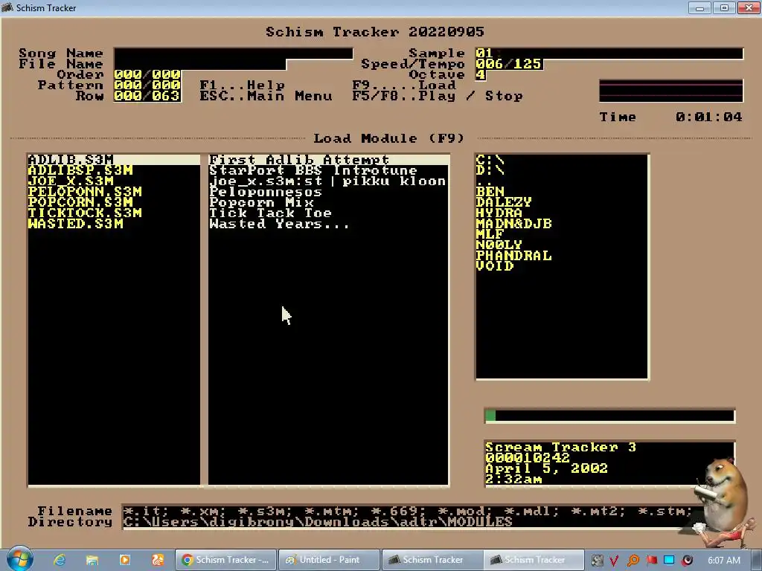762x571 pixels.
Task: Click the round speaker tray icon
Action: [688, 561]
